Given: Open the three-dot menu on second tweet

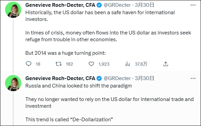Looking at the screenshot, I should click(x=193, y=78).
